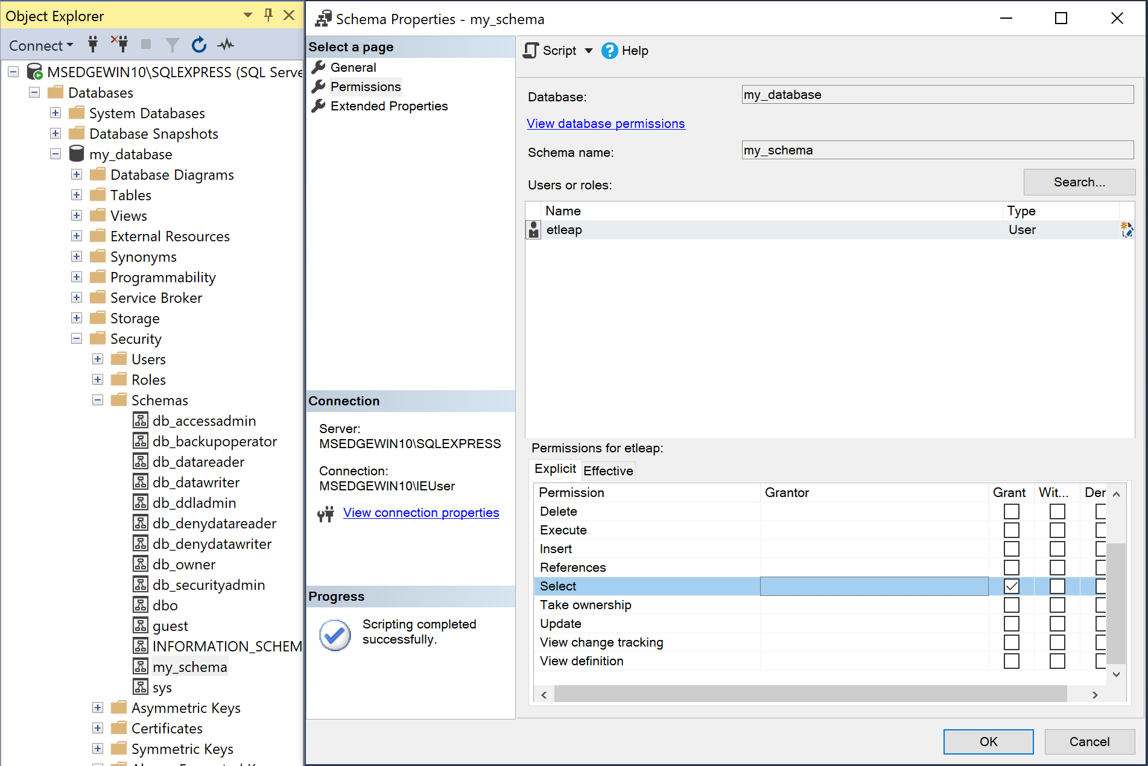Viewport: 1148px width, 766px height.
Task: Switch to the Effective permissions tab
Action: [608, 471]
